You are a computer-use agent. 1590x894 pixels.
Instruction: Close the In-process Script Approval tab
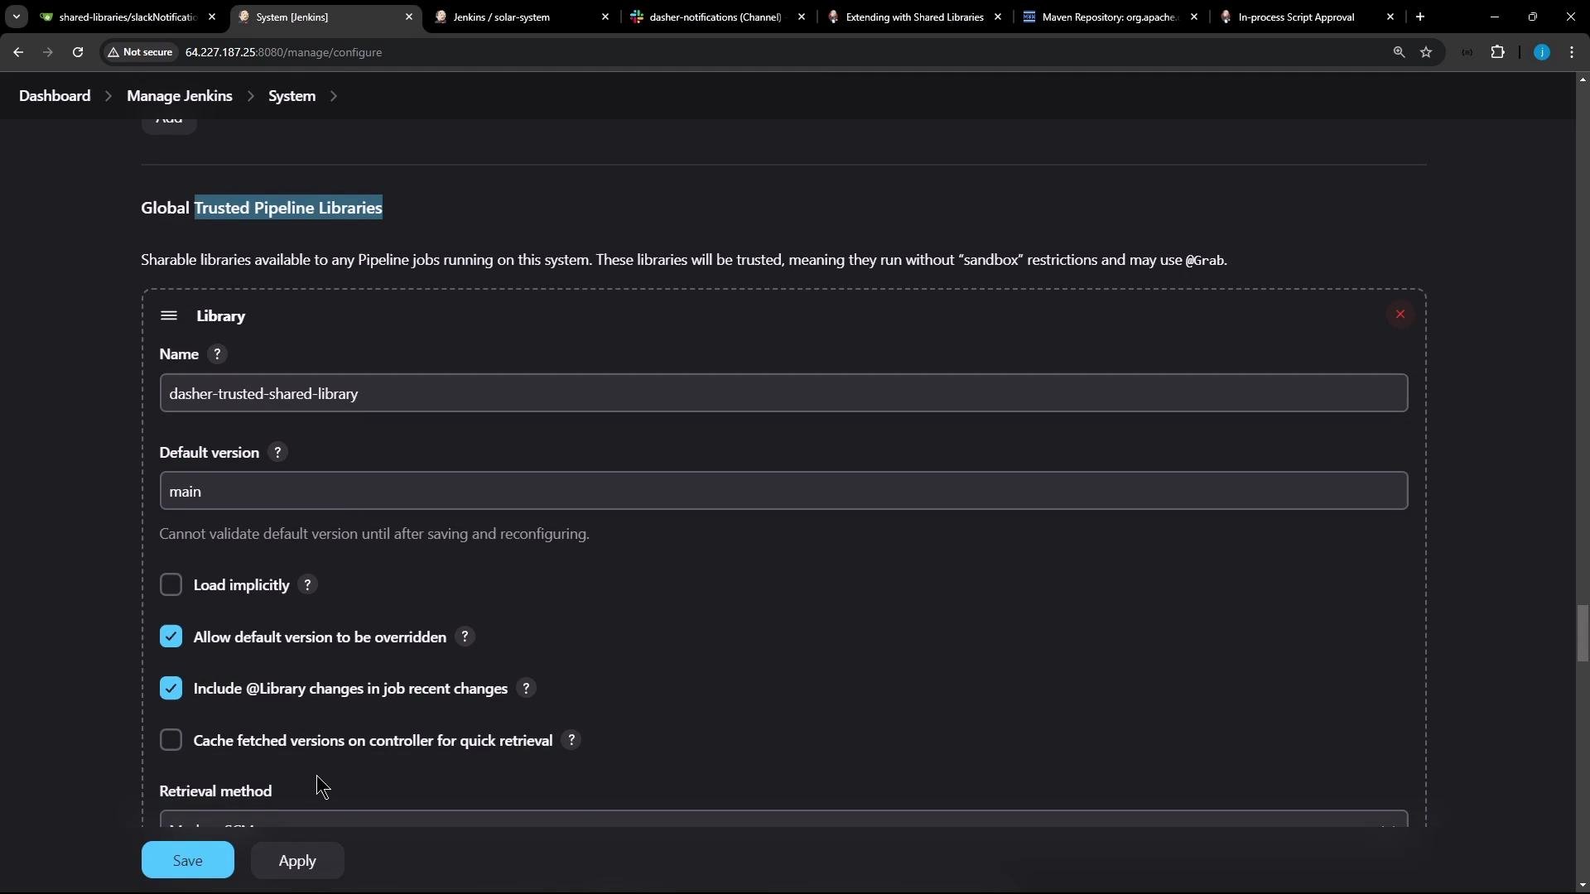[x=1390, y=17]
